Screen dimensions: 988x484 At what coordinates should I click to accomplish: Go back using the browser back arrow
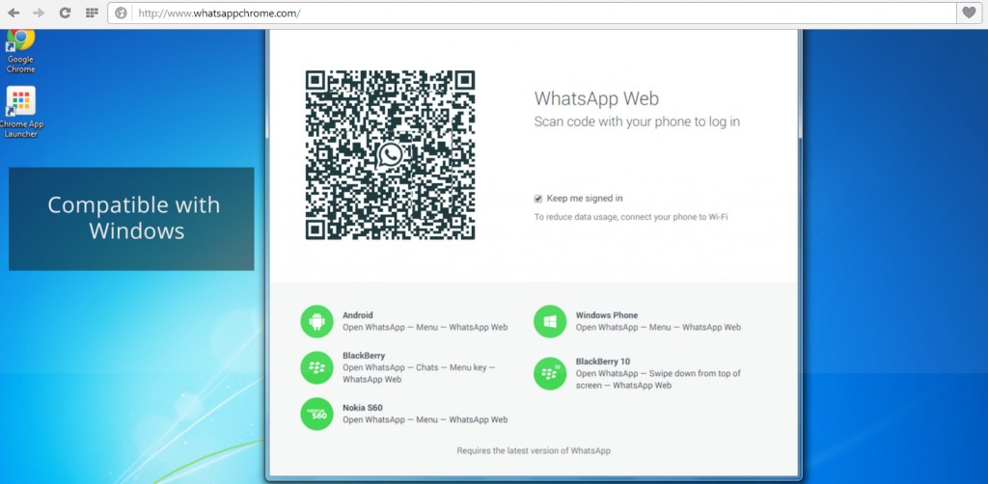tap(14, 13)
